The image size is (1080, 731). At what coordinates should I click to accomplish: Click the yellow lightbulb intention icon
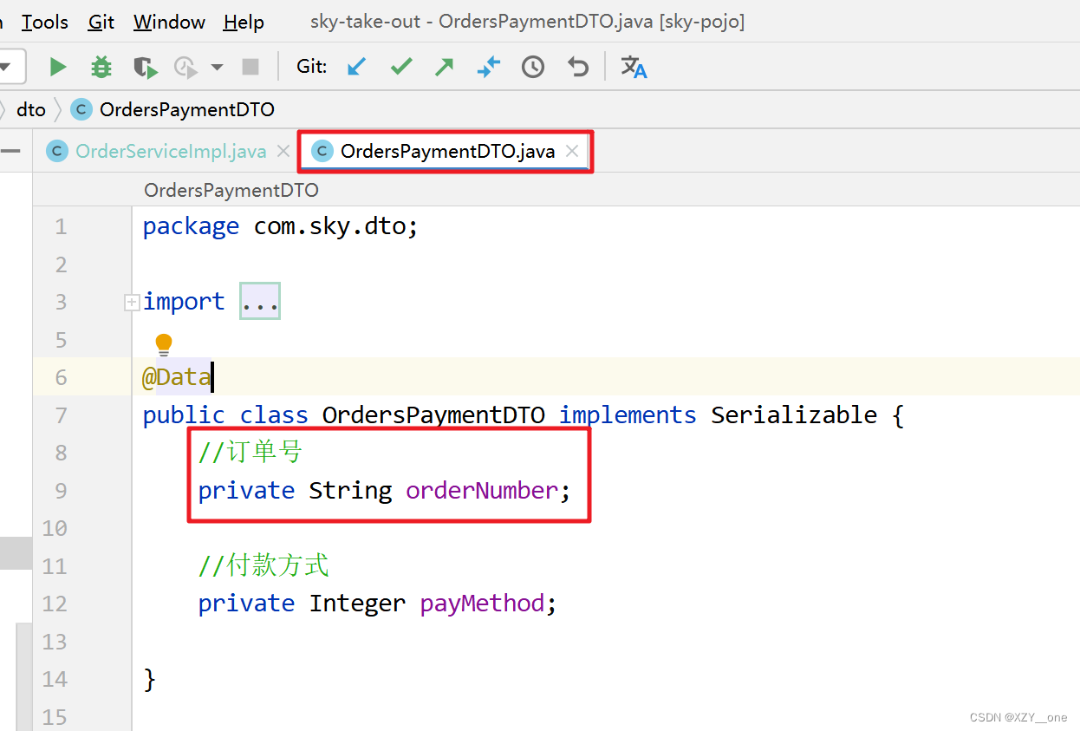164,344
